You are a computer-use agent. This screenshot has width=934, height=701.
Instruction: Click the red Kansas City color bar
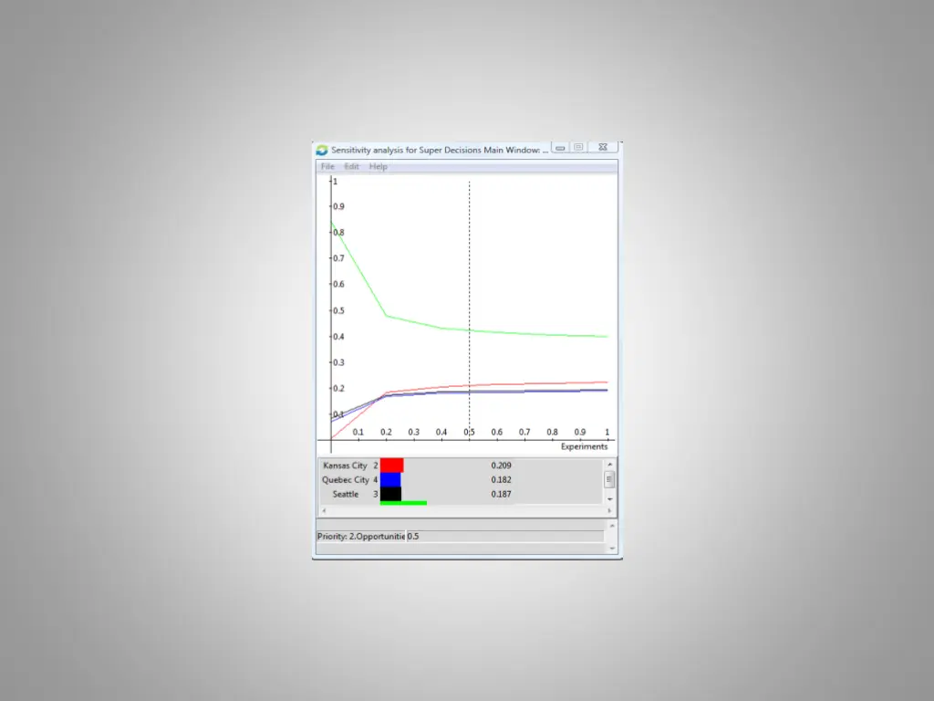(391, 465)
